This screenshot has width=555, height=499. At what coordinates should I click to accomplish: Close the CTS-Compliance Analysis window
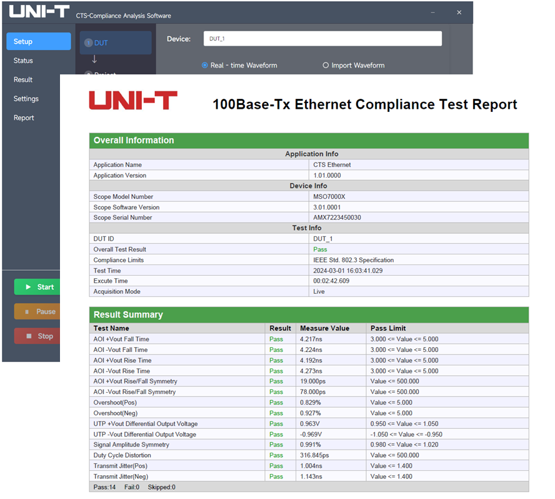(x=459, y=13)
